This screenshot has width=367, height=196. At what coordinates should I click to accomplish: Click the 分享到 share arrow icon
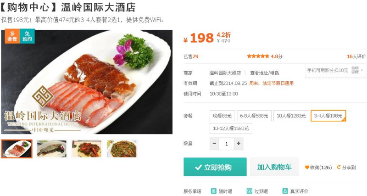click(x=339, y=167)
